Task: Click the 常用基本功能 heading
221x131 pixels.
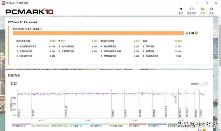Action: point(23,41)
